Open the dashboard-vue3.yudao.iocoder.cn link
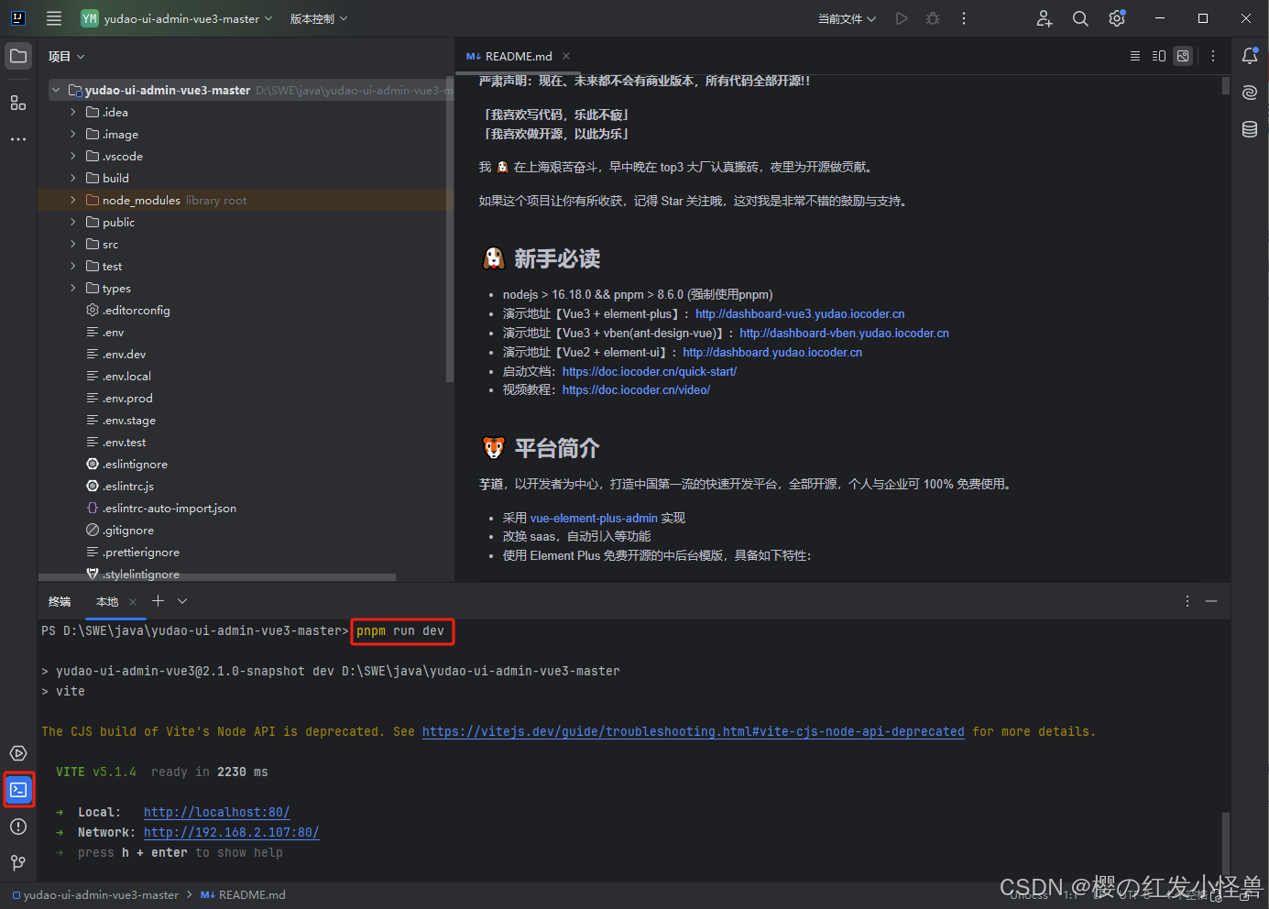This screenshot has width=1269, height=909. [800, 313]
